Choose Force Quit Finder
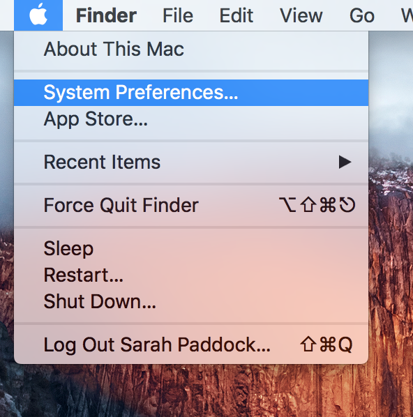413x417 pixels. [191, 205]
